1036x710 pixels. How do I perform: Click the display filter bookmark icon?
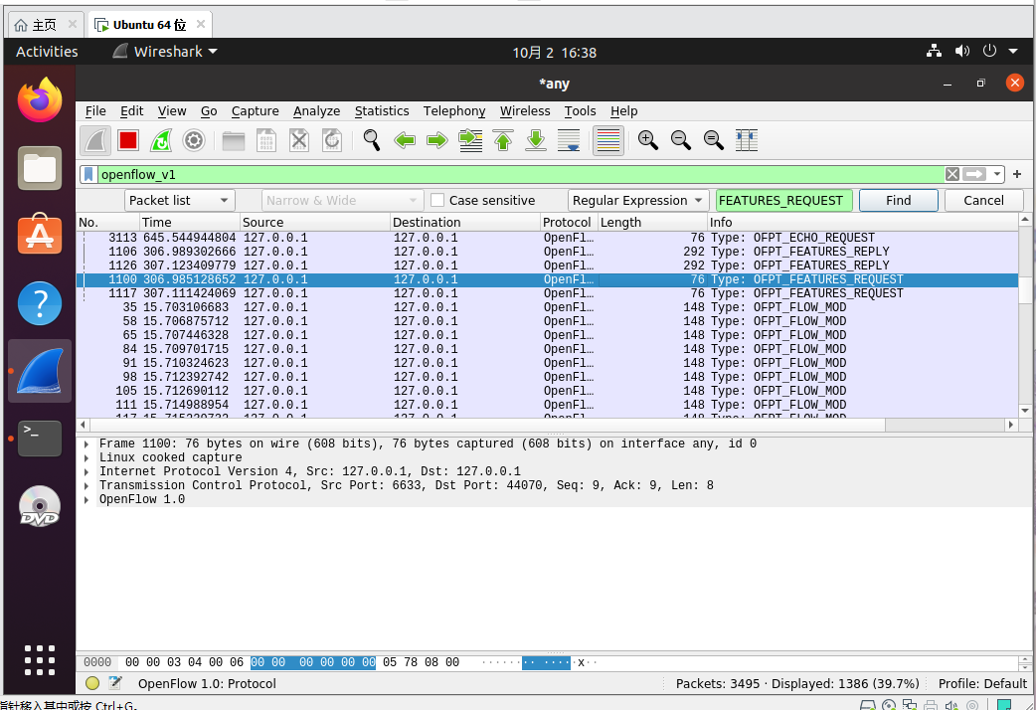pyautogui.click(x=88, y=175)
